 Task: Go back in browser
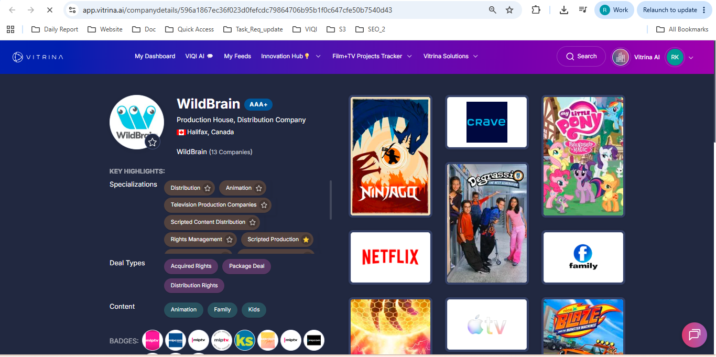(x=13, y=10)
